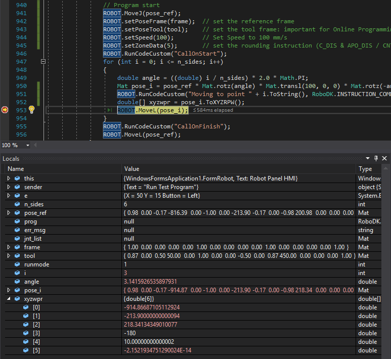Pin the Locals panel with auto-hide icon

point(376,159)
